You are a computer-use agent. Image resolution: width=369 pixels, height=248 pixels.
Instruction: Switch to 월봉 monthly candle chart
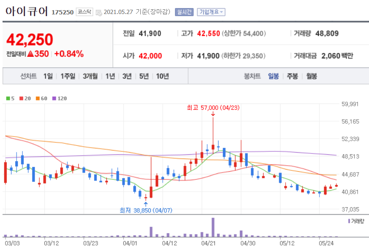(x=311, y=76)
